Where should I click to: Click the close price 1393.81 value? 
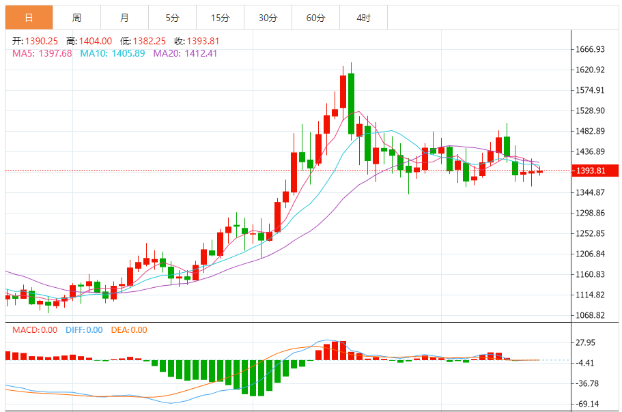pos(203,41)
